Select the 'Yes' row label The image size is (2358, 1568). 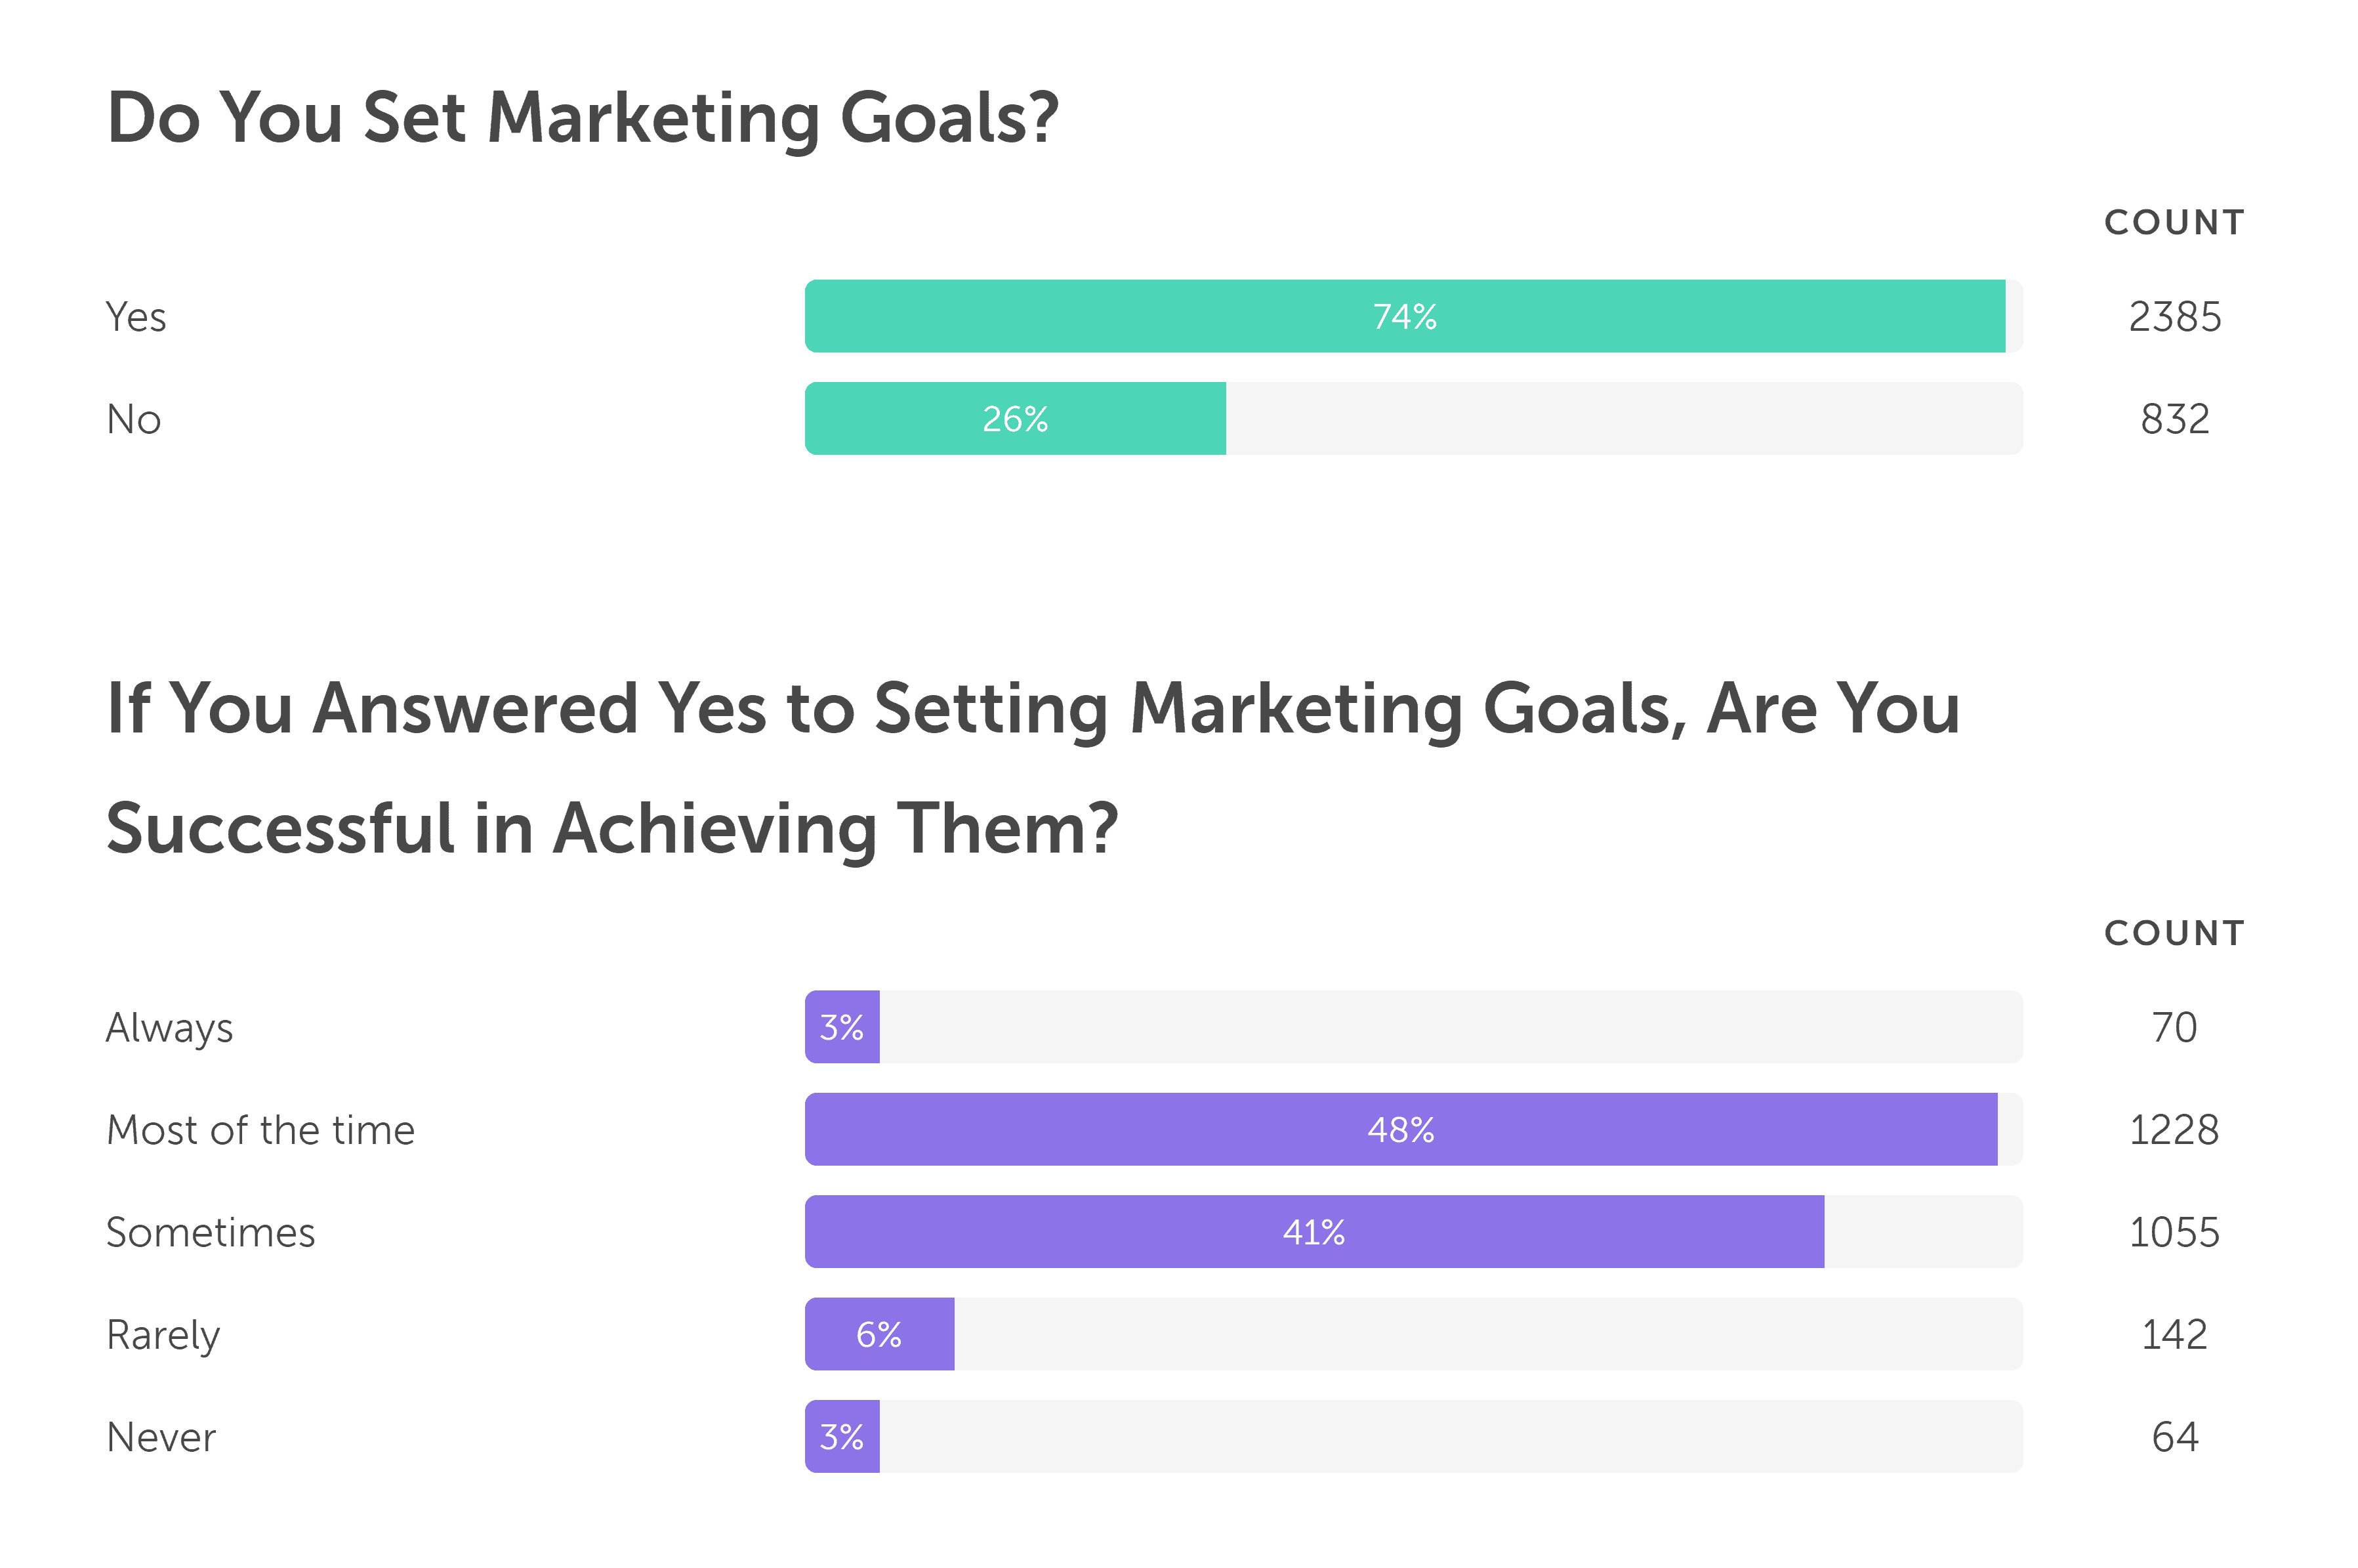136,317
